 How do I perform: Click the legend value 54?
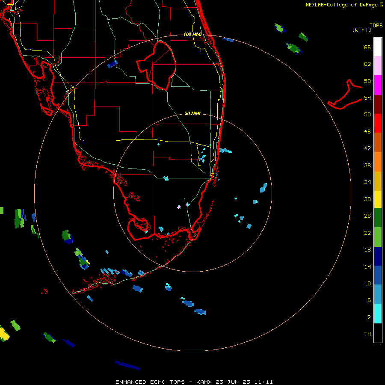pyautogui.click(x=367, y=98)
